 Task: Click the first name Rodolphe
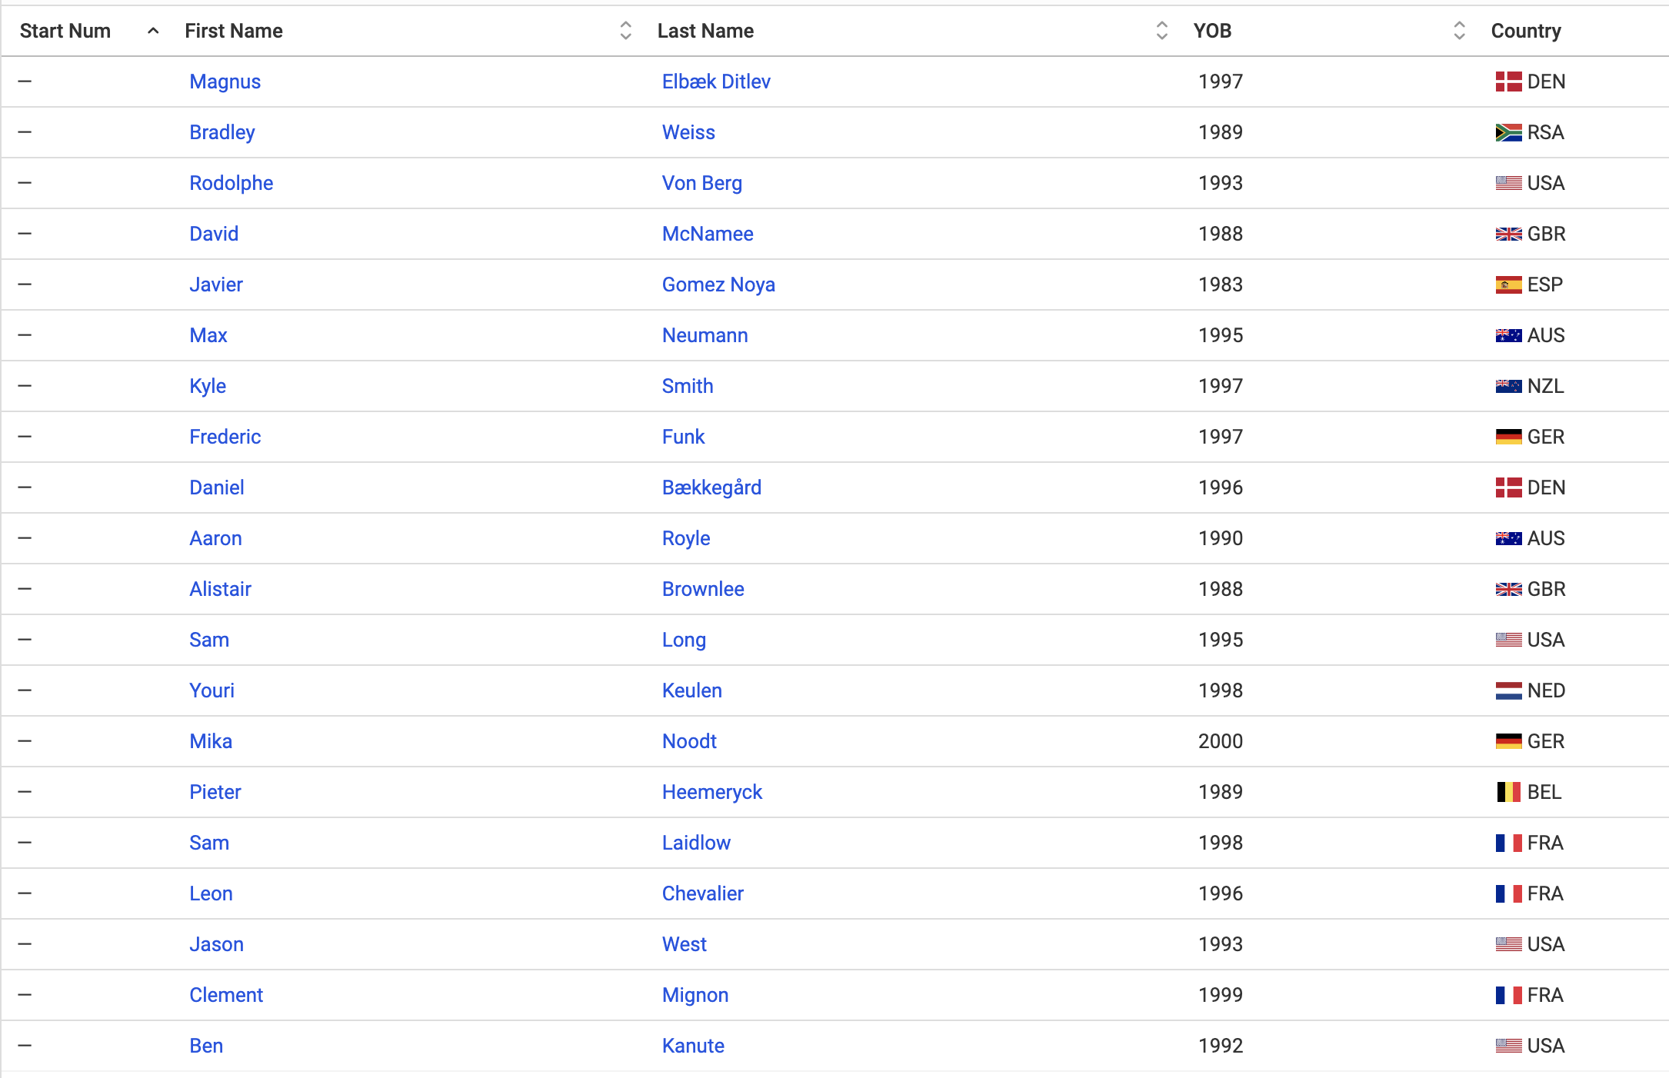231,183
